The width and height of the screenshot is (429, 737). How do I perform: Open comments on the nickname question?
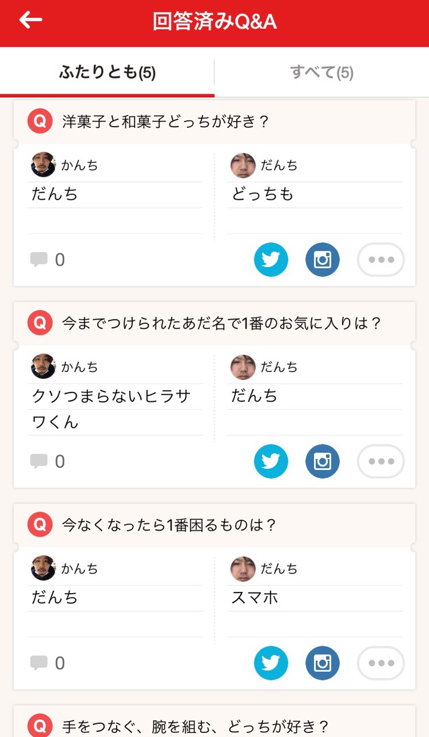pos(47,462)
